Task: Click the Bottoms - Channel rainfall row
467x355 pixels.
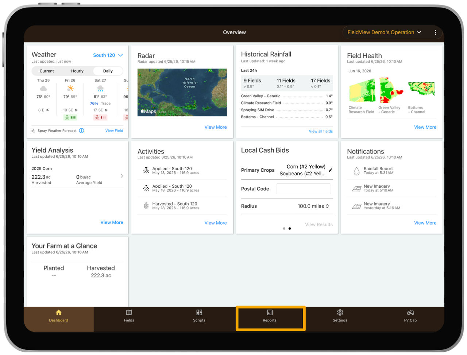Action: coord(287,117)
